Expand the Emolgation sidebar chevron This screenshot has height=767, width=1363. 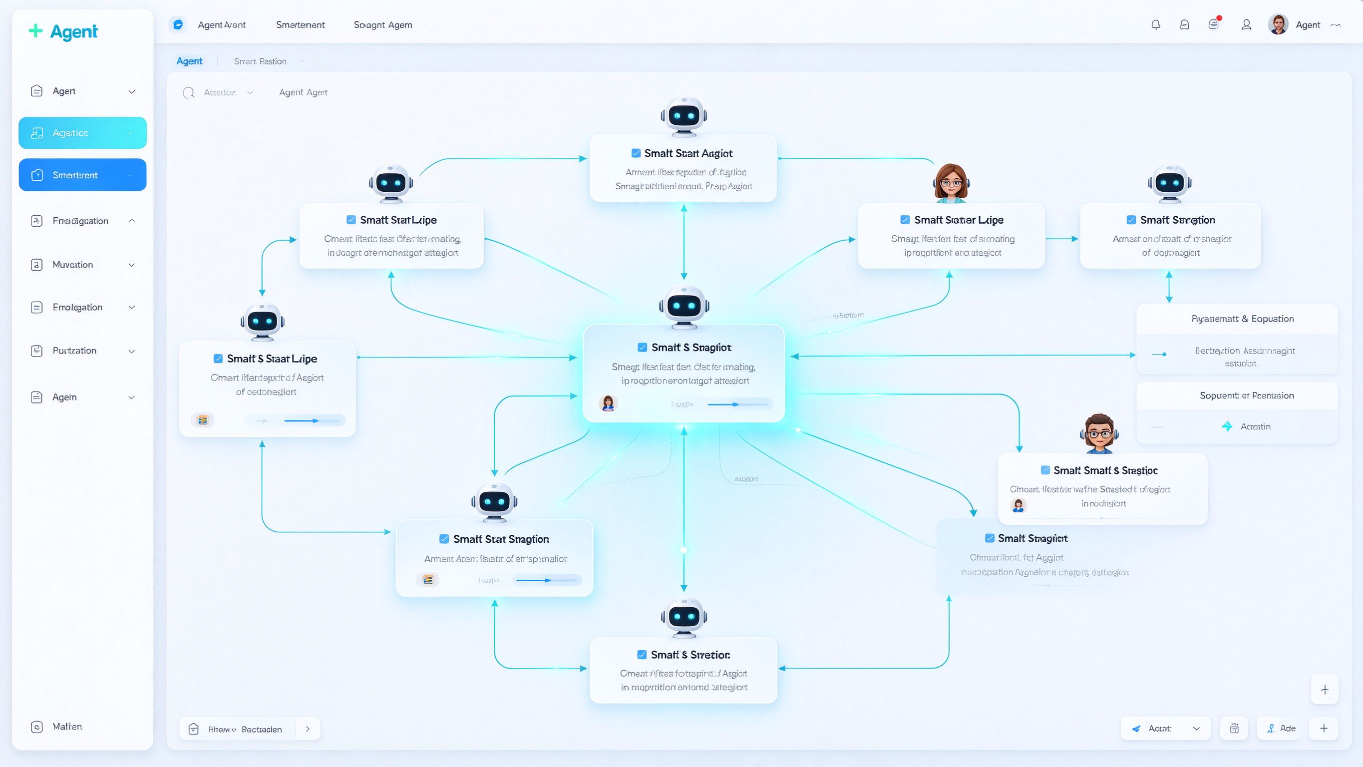132,308
